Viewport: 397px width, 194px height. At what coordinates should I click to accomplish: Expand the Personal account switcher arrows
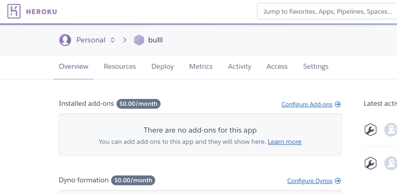click(113, 40)
